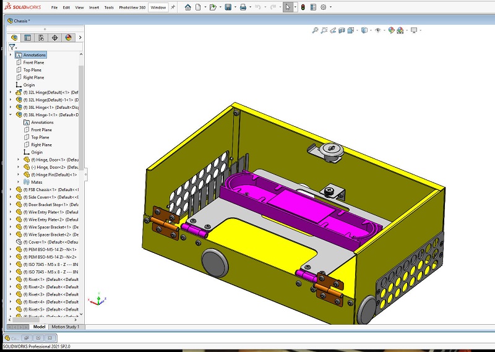The width and height of the screenshot is (495, 352).
Task: Open the Tools menu
Action: coord(109,7)
